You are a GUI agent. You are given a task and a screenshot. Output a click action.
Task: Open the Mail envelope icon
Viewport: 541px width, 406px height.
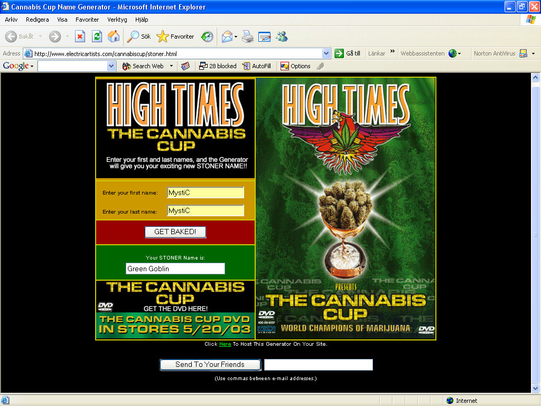click(227, 36)
